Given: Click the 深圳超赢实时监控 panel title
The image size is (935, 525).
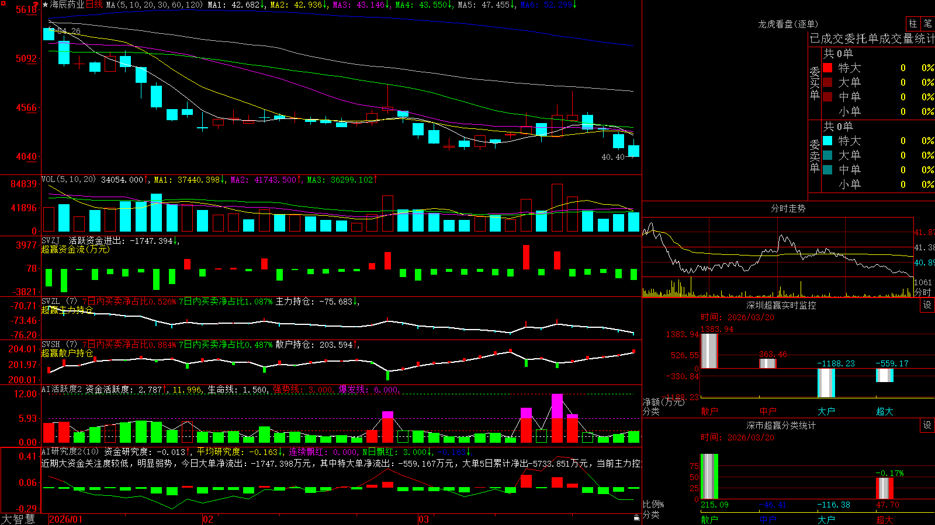Looking at the screenshot, I should pos(781,305).
